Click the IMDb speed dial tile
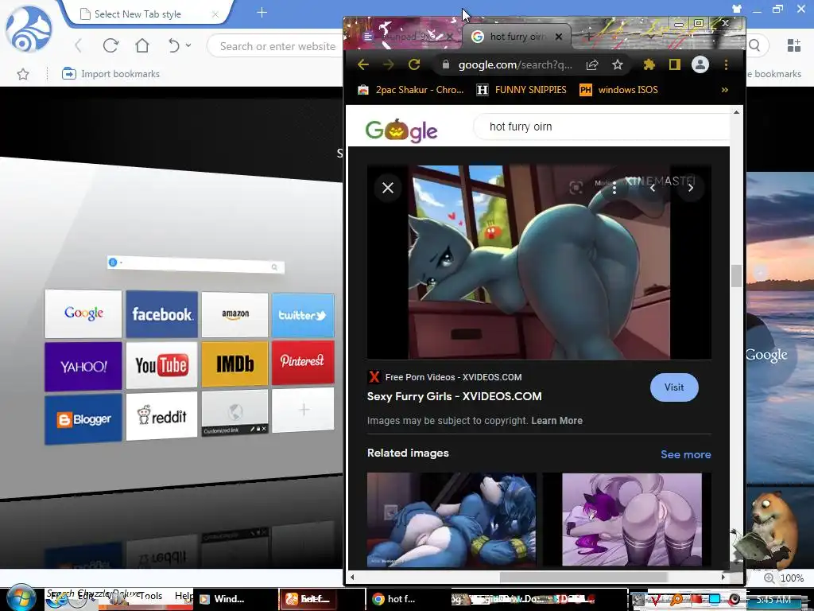Screen dimensions: 814x611 (235, 364)
